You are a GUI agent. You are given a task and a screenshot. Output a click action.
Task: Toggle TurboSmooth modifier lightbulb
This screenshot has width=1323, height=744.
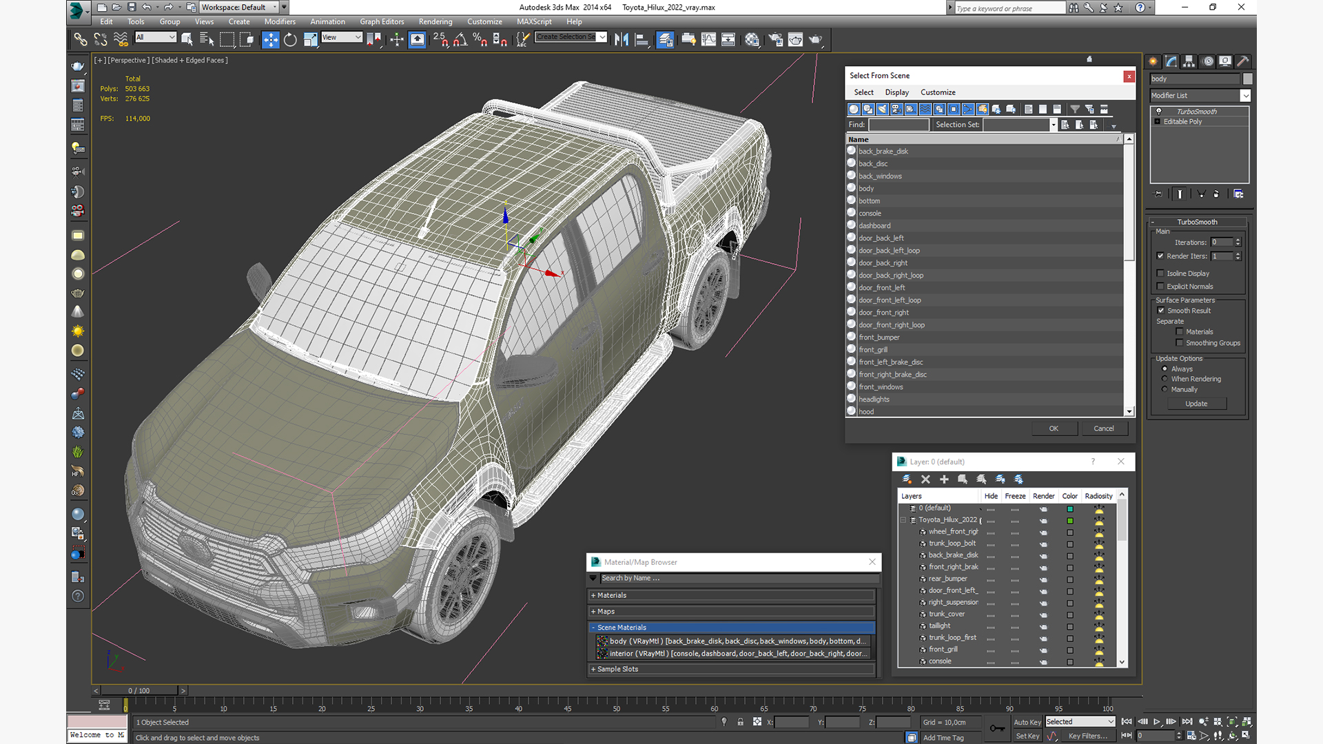click(x=1159, y=112)
